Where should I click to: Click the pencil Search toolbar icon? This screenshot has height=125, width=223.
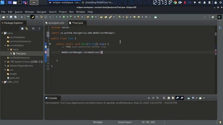pyautogui.click(x=110, y=17)
